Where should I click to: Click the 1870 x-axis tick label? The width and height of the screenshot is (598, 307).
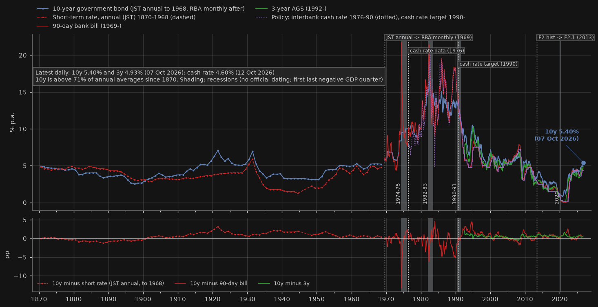[x=39, y=299]
